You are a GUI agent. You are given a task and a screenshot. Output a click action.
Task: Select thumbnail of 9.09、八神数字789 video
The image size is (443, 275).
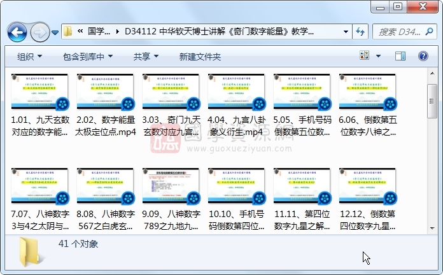point(171,186)
